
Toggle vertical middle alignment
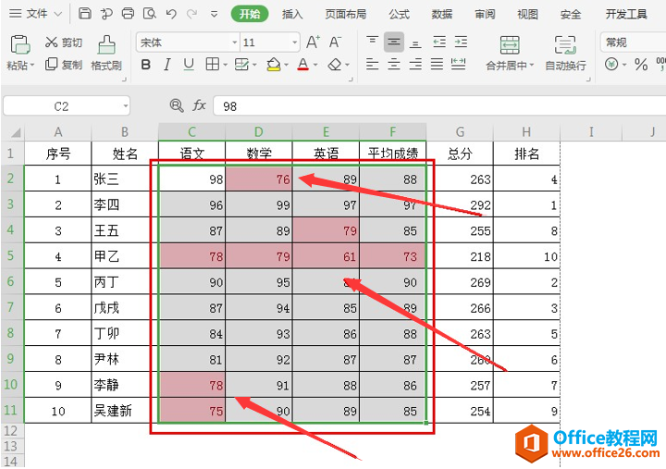coord(394,42)
